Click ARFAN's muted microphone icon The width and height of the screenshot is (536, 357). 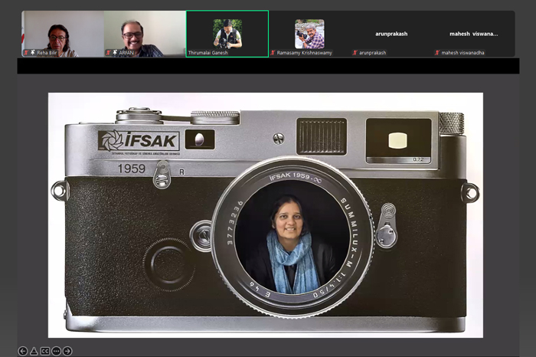(x=108, y=53)
